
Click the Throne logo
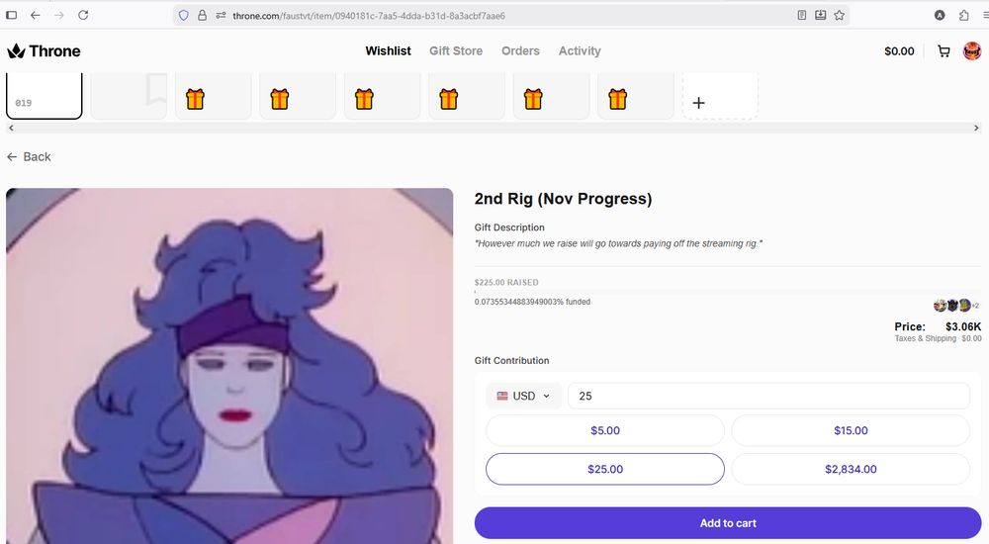[44, 51]
